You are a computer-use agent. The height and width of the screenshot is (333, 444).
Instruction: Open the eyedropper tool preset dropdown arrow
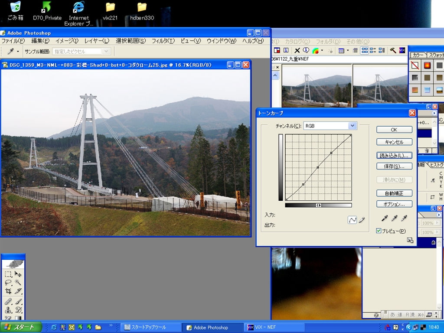[18, 52]
